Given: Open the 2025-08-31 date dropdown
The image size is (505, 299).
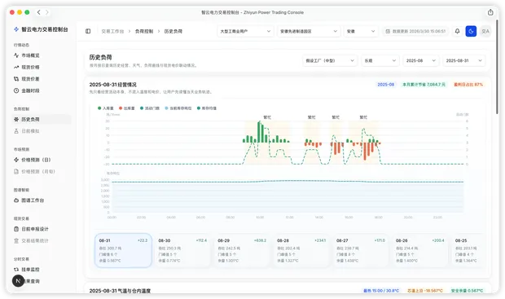Looking at the screenshot, I should tap(464, 60).
